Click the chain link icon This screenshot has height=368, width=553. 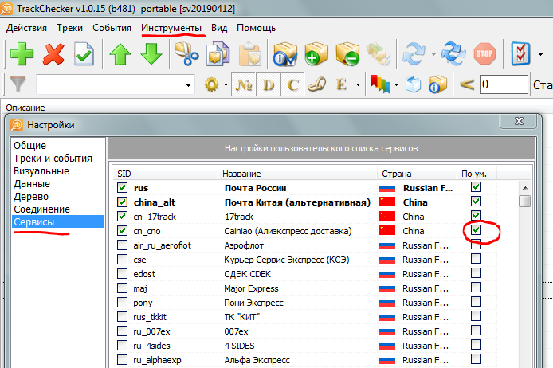point(316,84)
